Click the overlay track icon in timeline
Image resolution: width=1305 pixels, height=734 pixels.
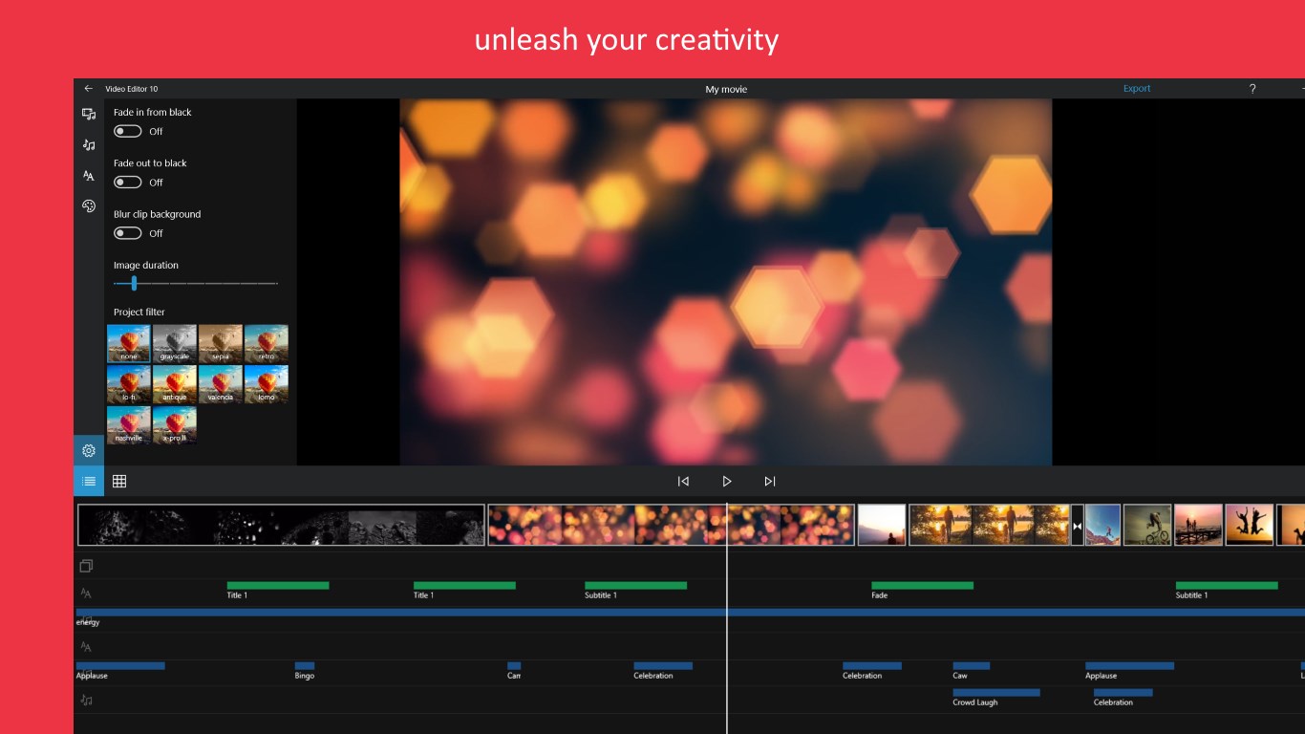(86, 566)
